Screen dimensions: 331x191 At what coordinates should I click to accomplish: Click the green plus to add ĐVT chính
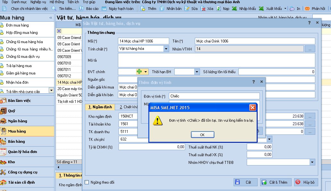pyautogui.click(x=139, y=72)
